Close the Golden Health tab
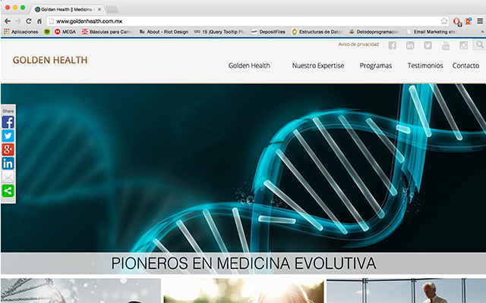 (x=99, y=9)
